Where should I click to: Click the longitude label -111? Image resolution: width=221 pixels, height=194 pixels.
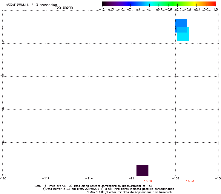pyautogui.click(x=132, y=178)
